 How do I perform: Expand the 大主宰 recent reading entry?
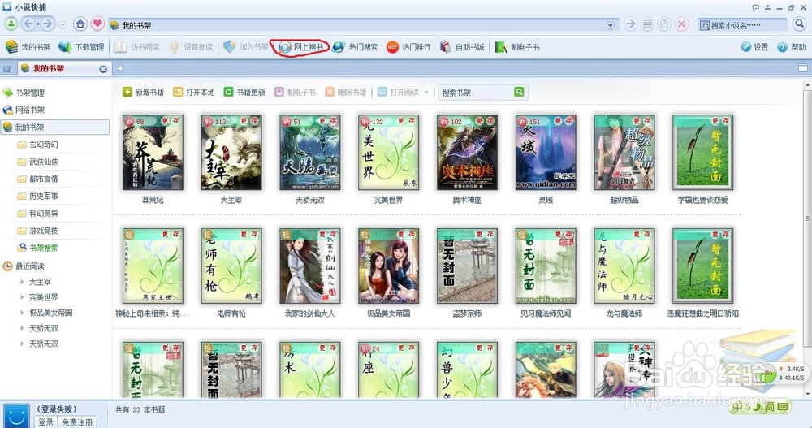point(22,282)
